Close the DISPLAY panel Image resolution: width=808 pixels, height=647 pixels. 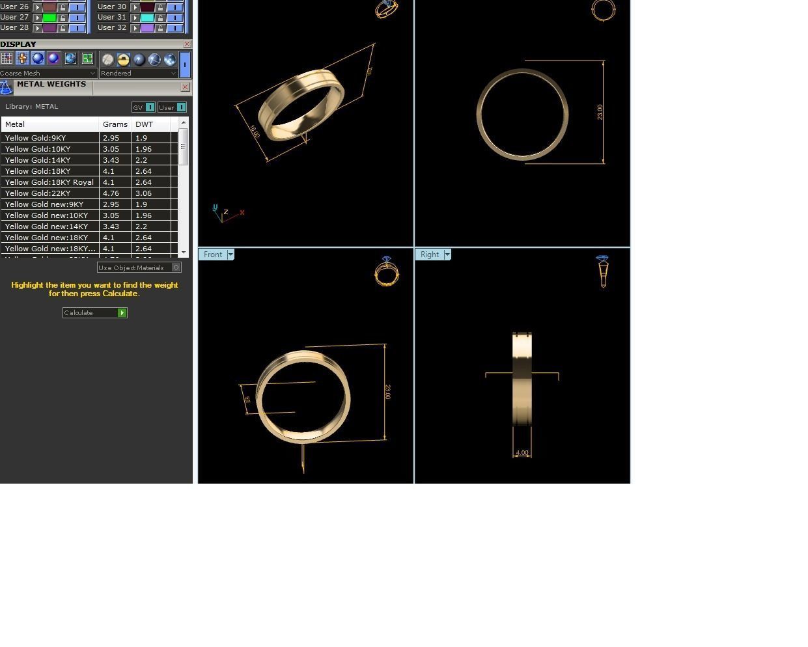187,44
